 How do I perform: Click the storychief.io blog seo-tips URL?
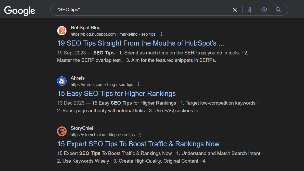(103, 135)
